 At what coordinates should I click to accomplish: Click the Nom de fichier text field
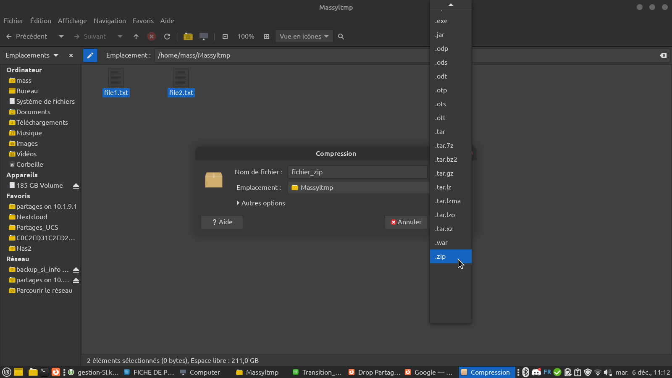pos(357,172)
